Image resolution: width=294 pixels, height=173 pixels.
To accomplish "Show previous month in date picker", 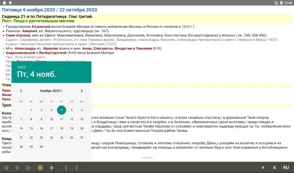I will [x=21, y=91].
